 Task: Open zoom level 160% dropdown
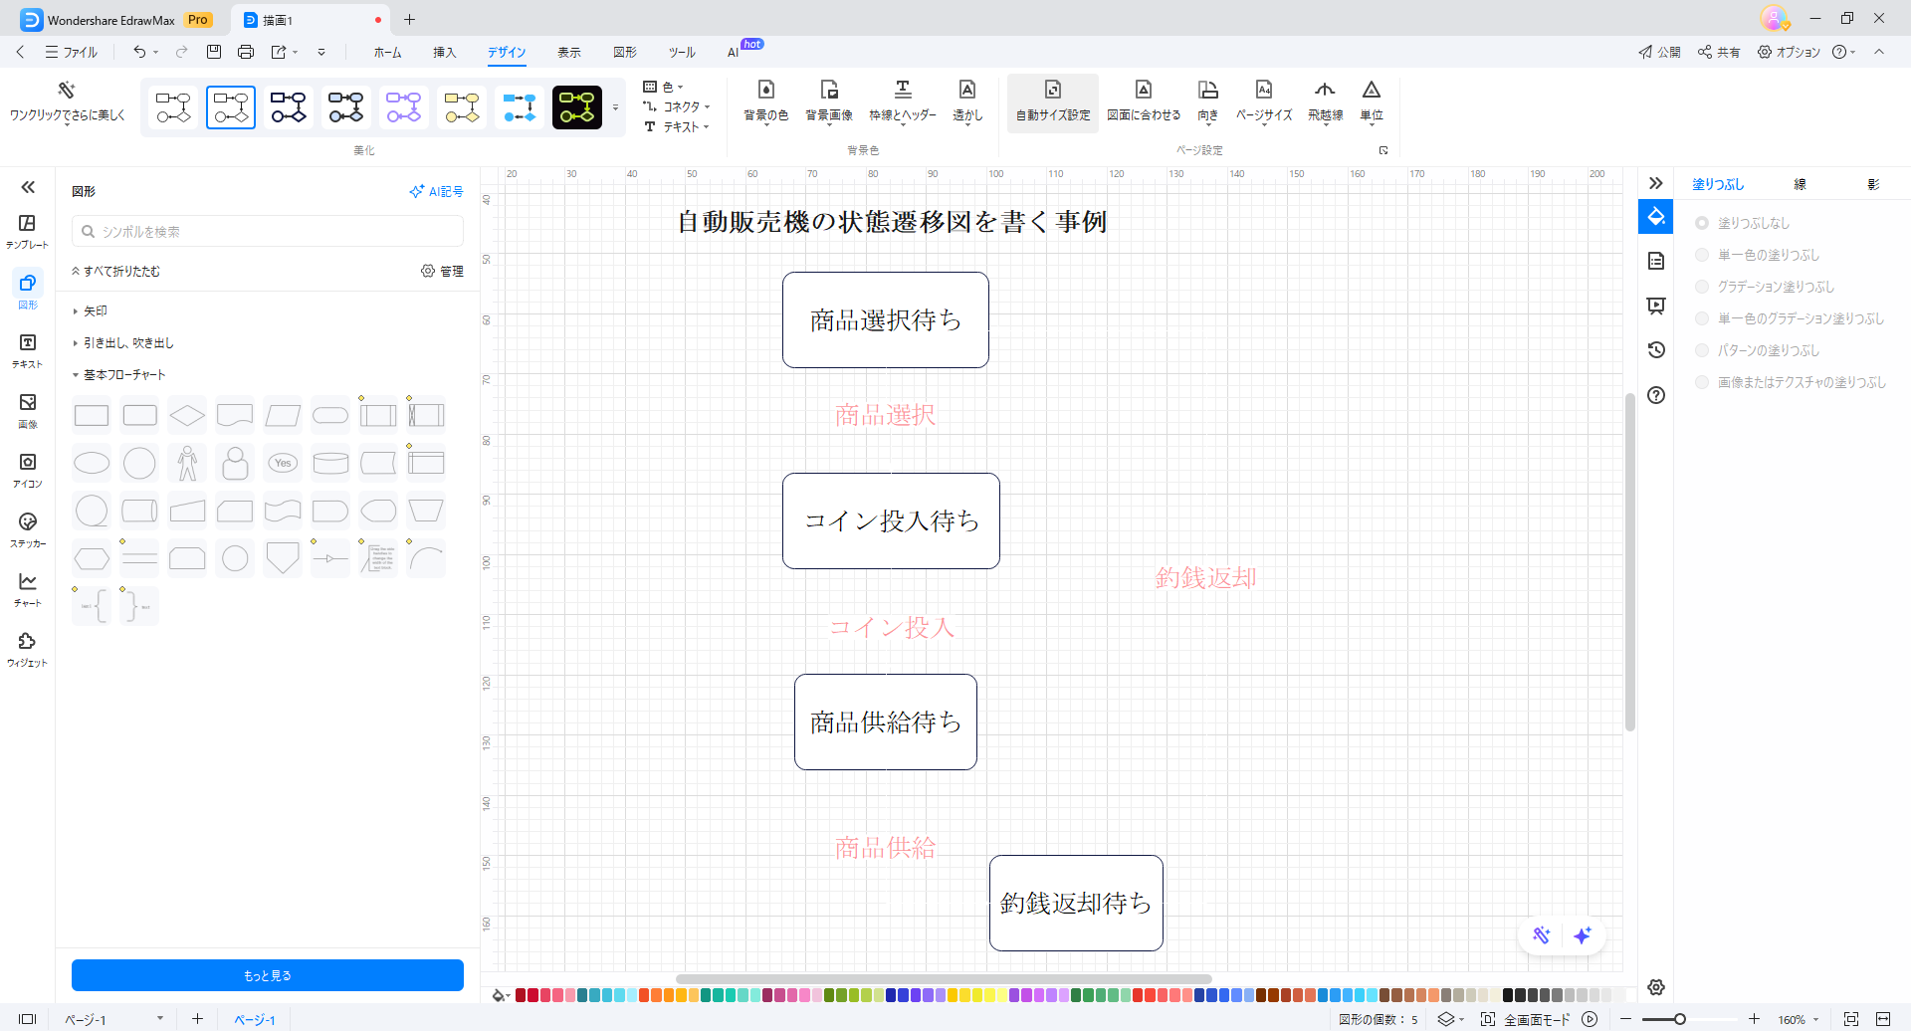tap(1798, 1019)
